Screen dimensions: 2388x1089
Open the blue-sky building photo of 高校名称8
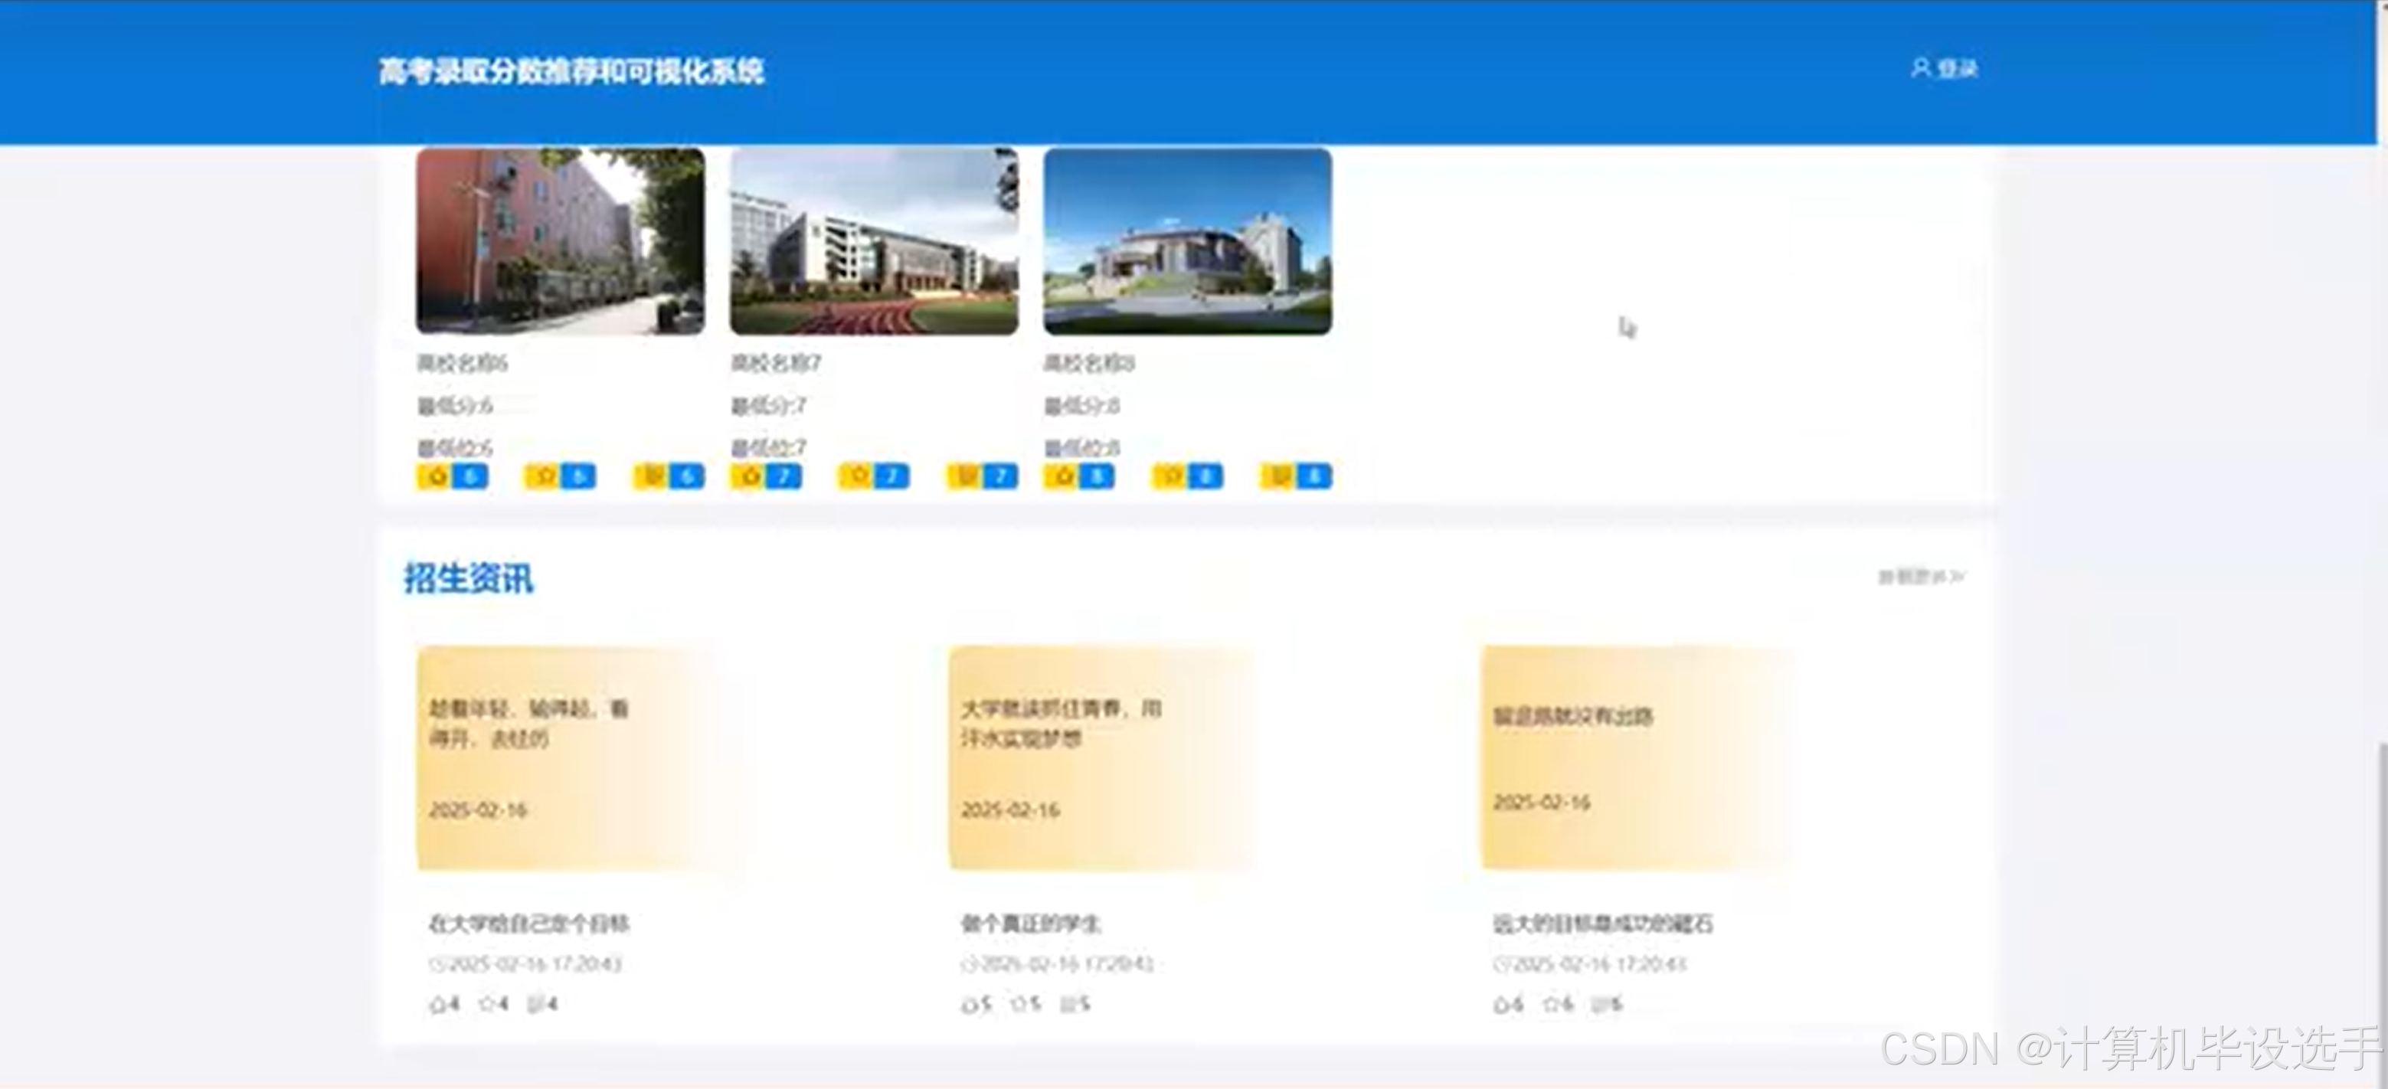click(1188, 241)
